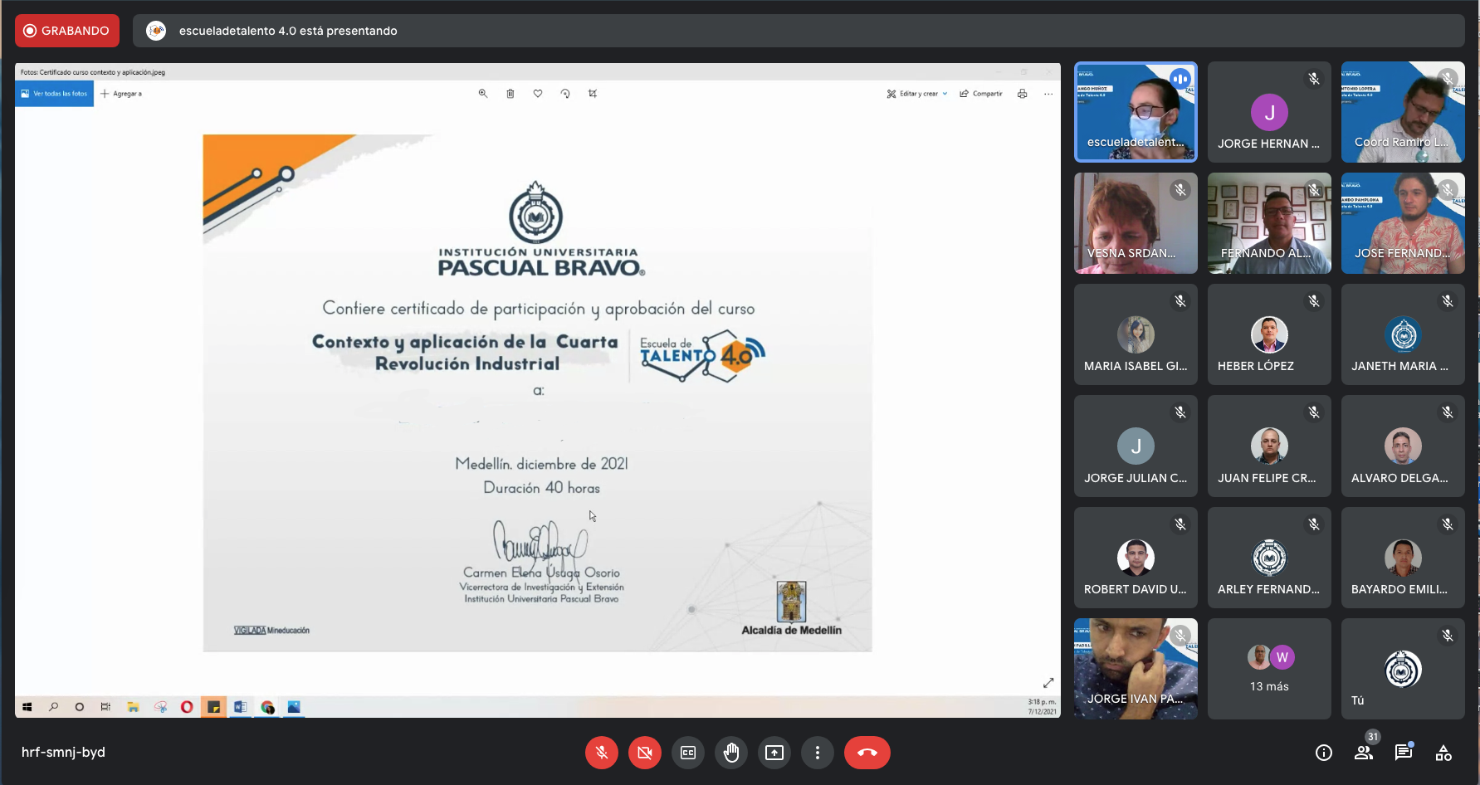Hang up with the red leave call button
Viewport: 1480px width, 785px height.
[x=867, y=753]
